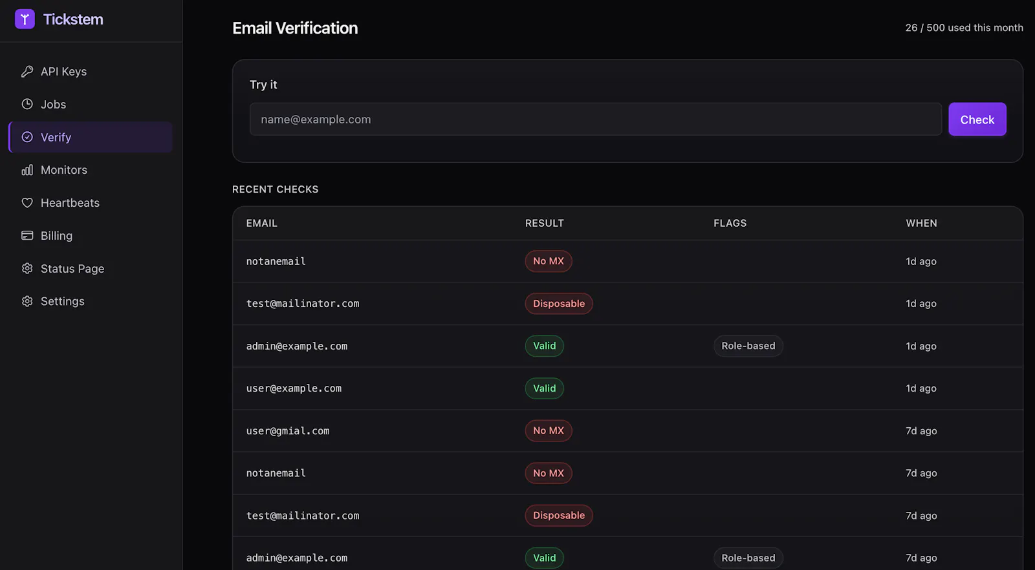Viewport: 1035px width, 570px height.
Task: Select Verify in the sidebar
Action: (x=91, y=137)
